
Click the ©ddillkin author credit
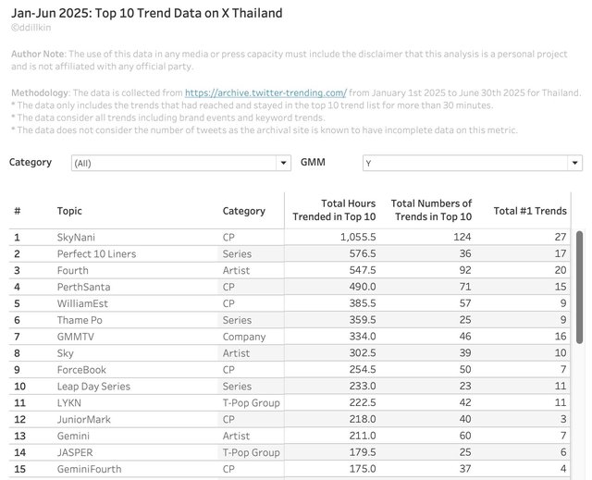pyautogui.click(x=31, y=28)
